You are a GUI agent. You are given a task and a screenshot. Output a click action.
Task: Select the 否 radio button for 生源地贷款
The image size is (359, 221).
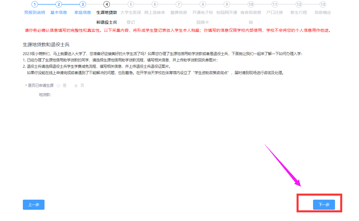click(75, 85)
